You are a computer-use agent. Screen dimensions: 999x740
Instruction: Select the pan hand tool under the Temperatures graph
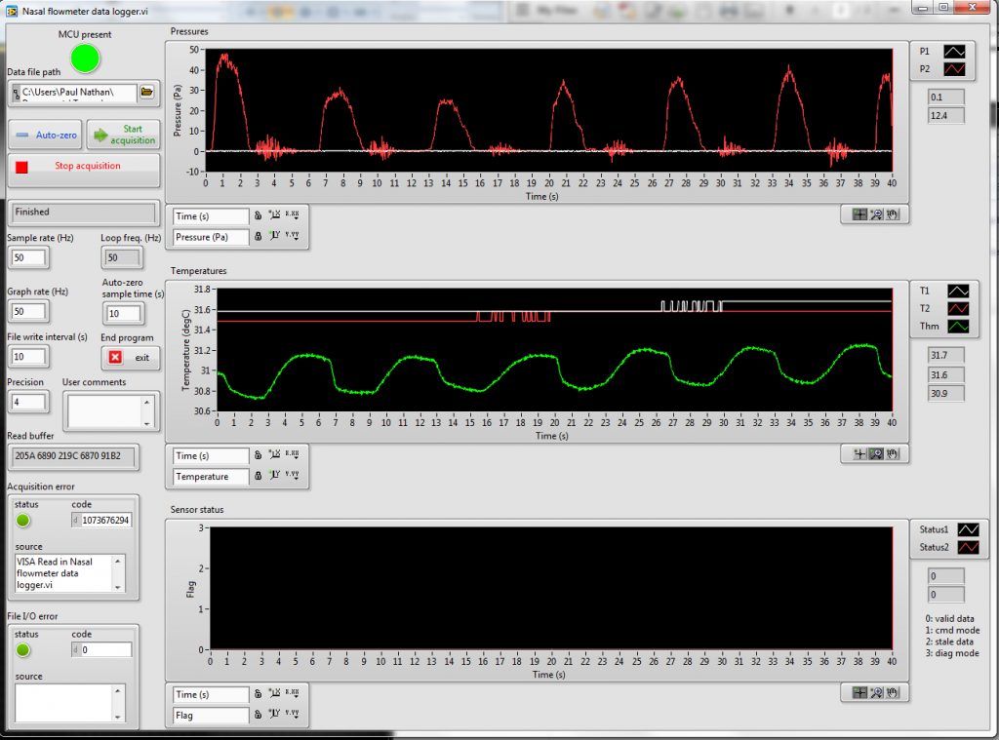pos(893,453)
